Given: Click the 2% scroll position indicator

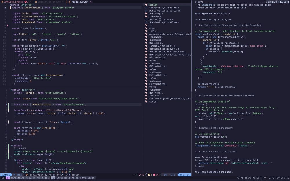Looking at the screenshot, I should tap(165, 175).
